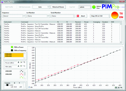Open the Auto mode dropdown
Viewport: 126px width, 91px height.
point(48,7)
